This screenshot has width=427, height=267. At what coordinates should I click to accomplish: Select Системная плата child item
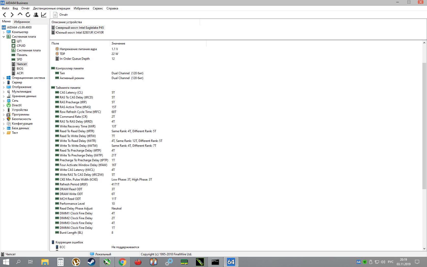click(29, 50)
